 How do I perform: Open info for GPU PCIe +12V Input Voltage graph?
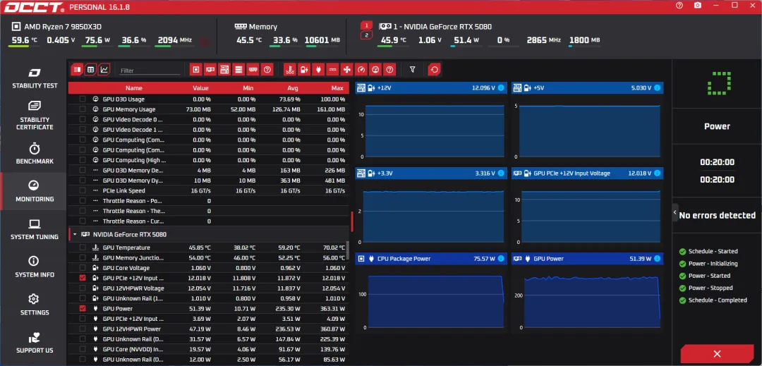pos(657,173)
